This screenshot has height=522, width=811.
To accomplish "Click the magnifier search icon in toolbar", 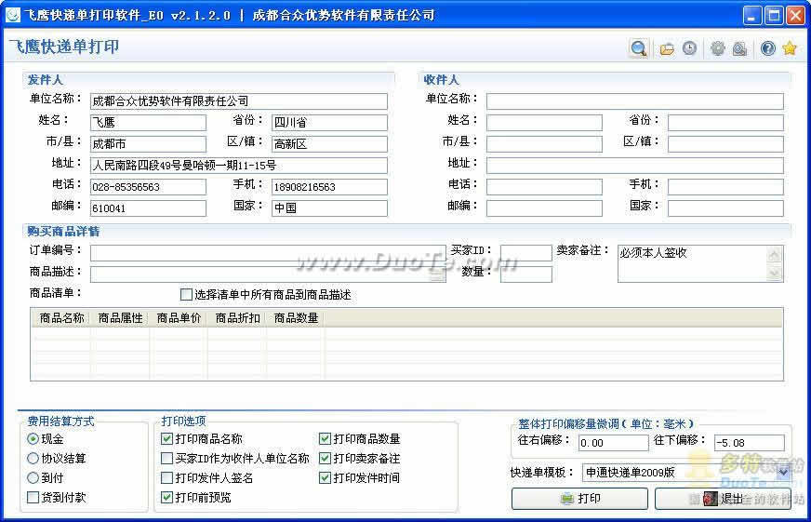I will tap(639, 48).
